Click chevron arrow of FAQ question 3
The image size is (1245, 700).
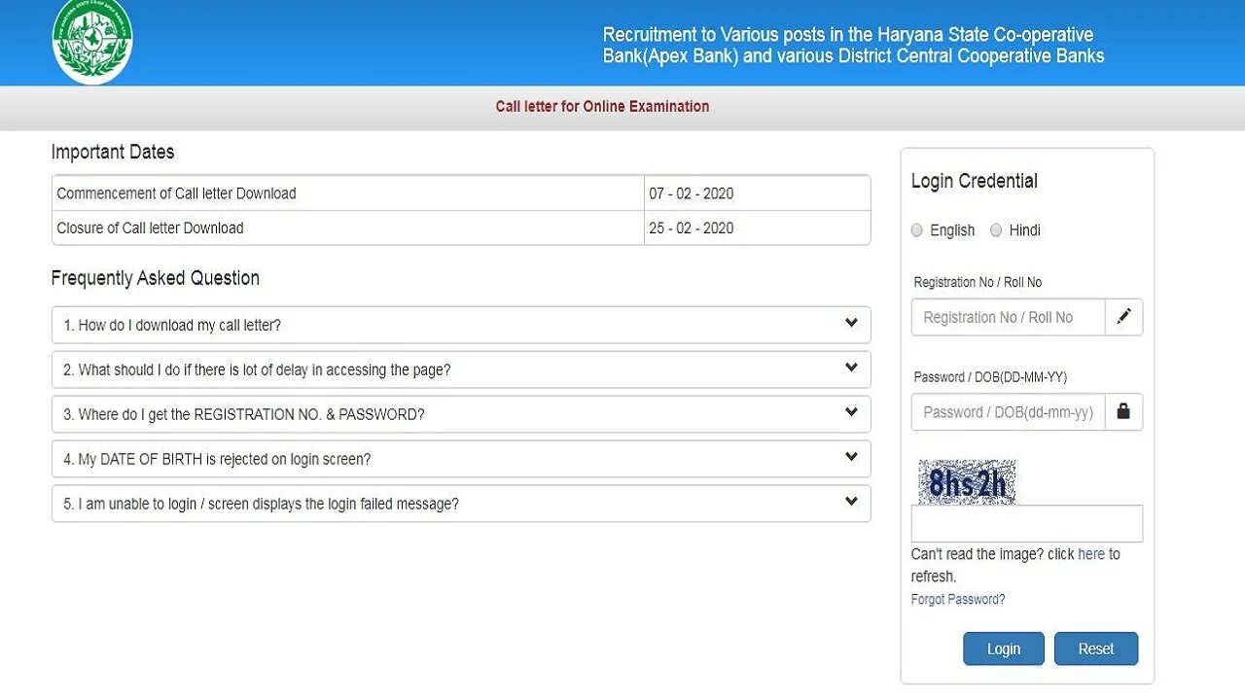851,412
